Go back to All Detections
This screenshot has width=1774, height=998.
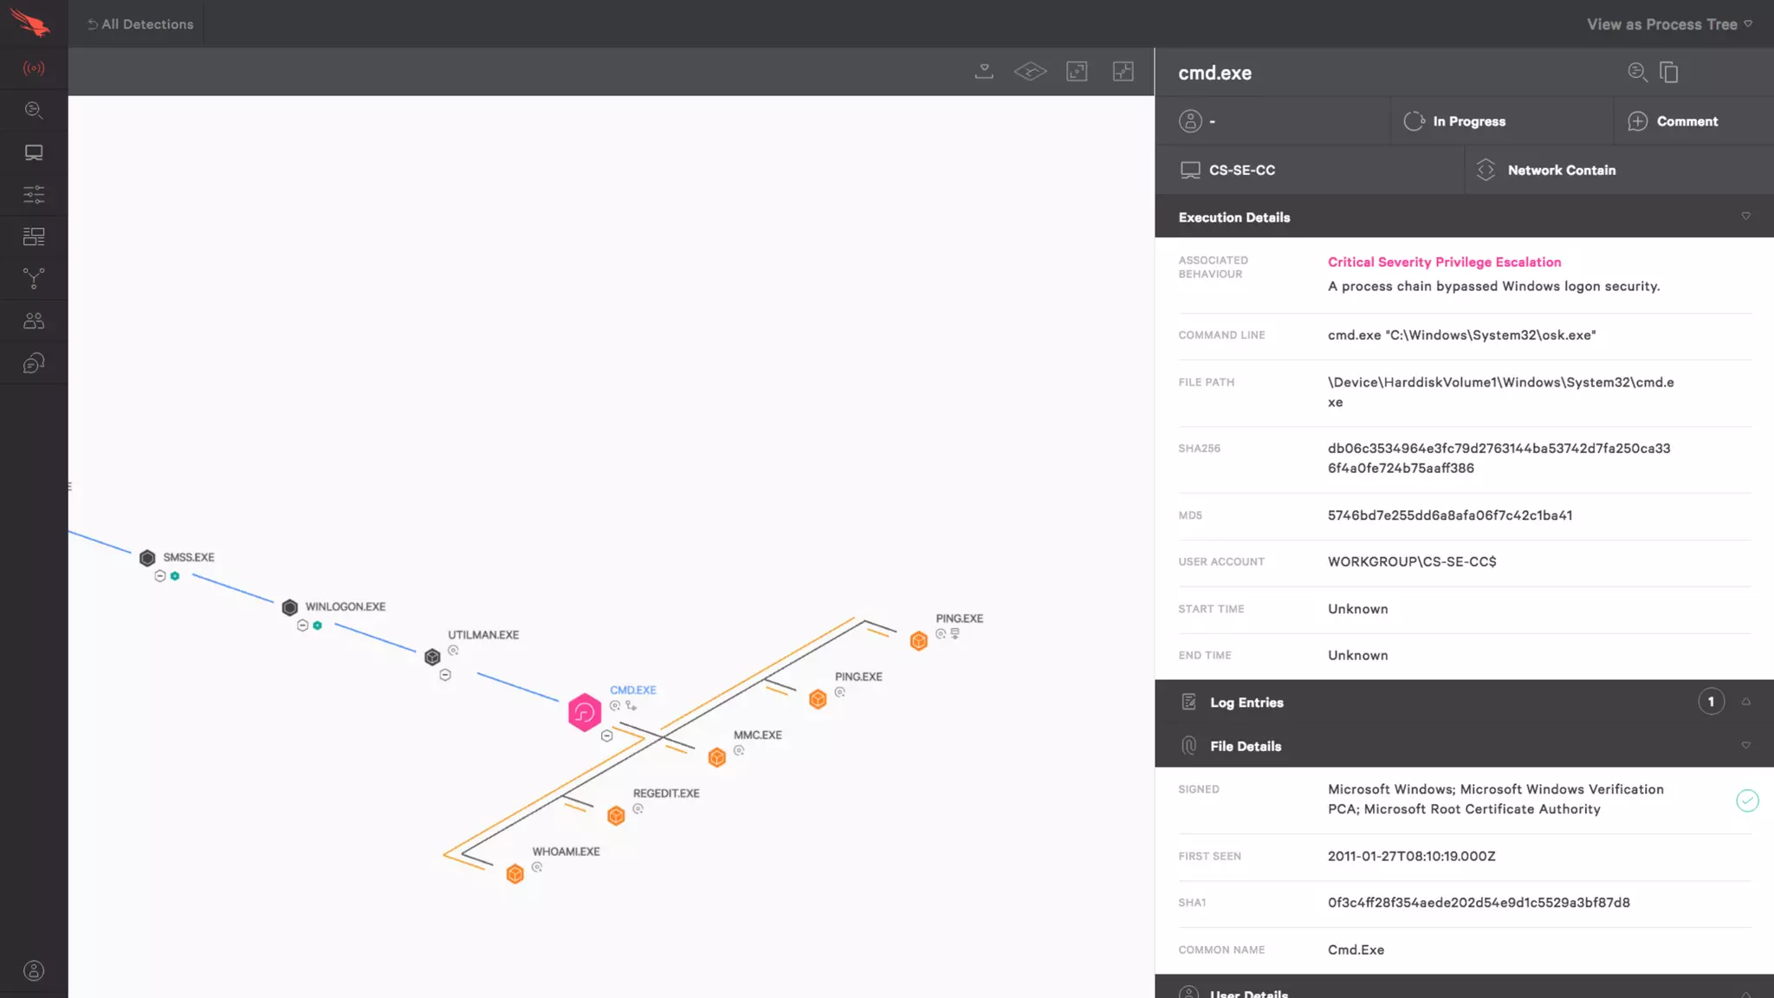pyautogui.click(x=140, y=24)
